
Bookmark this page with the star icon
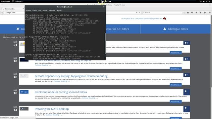(185, 13)
